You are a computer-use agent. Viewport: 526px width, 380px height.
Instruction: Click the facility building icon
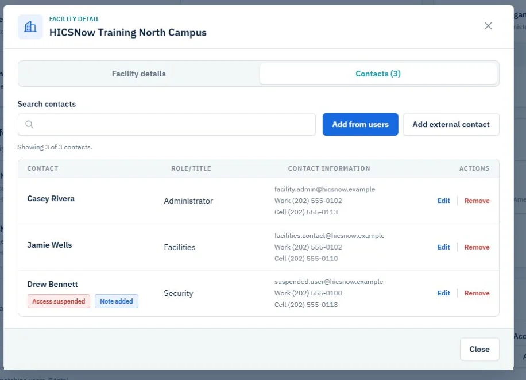click(30, 27)
